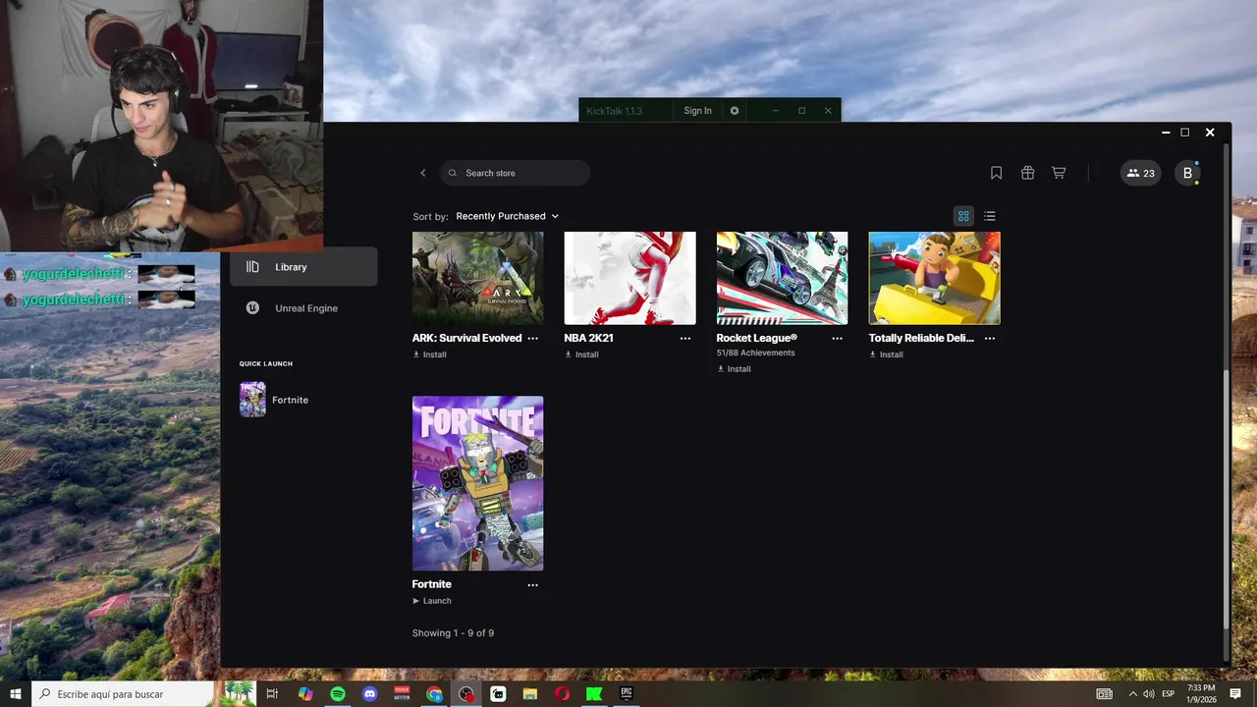Click the Totally Reliable Delivery cover art

coord(934,278)
